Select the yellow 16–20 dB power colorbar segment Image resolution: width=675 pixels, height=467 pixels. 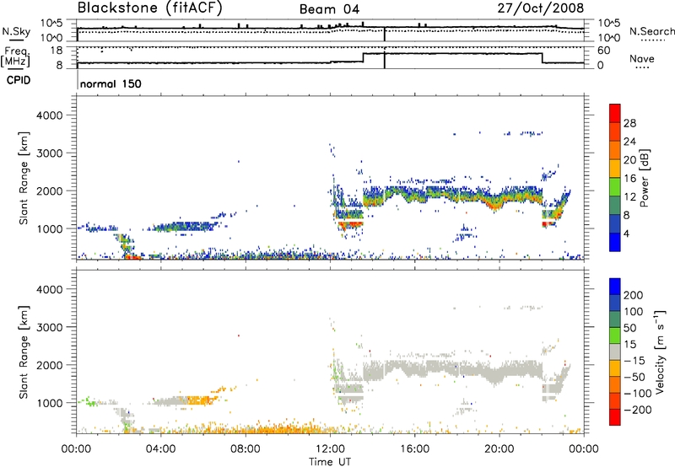615,169
